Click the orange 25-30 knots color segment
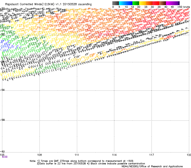Screen dimensions: 191x168 pyautogui.click(x=149, y=3)
